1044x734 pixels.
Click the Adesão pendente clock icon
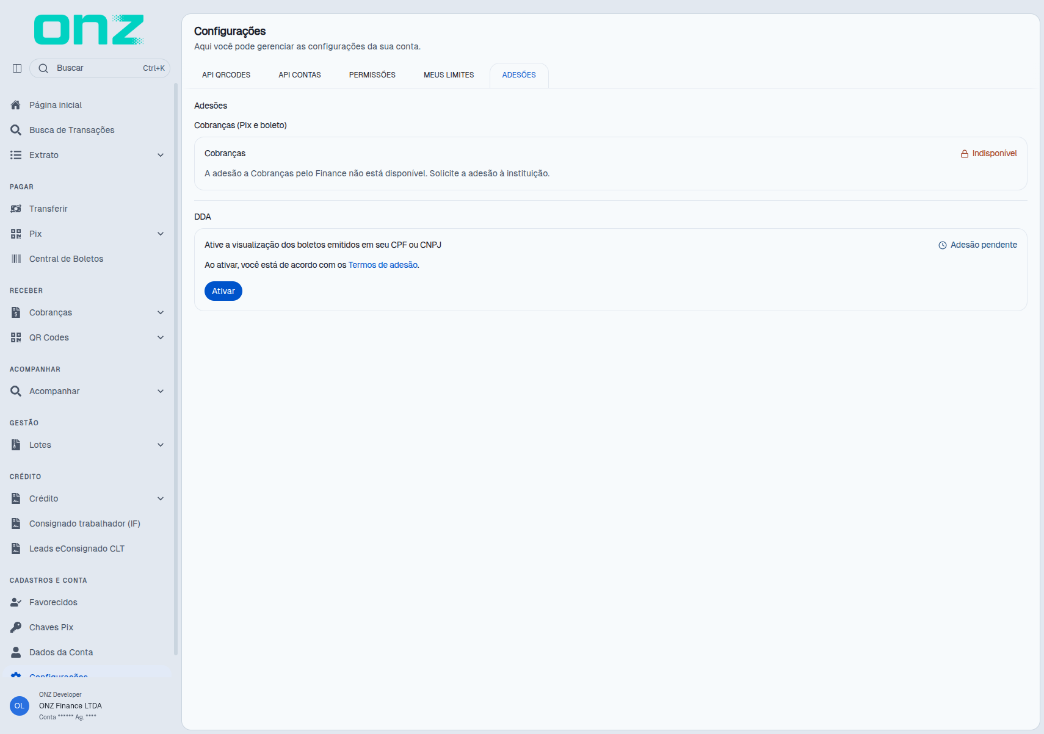click(x=943, y=245)
